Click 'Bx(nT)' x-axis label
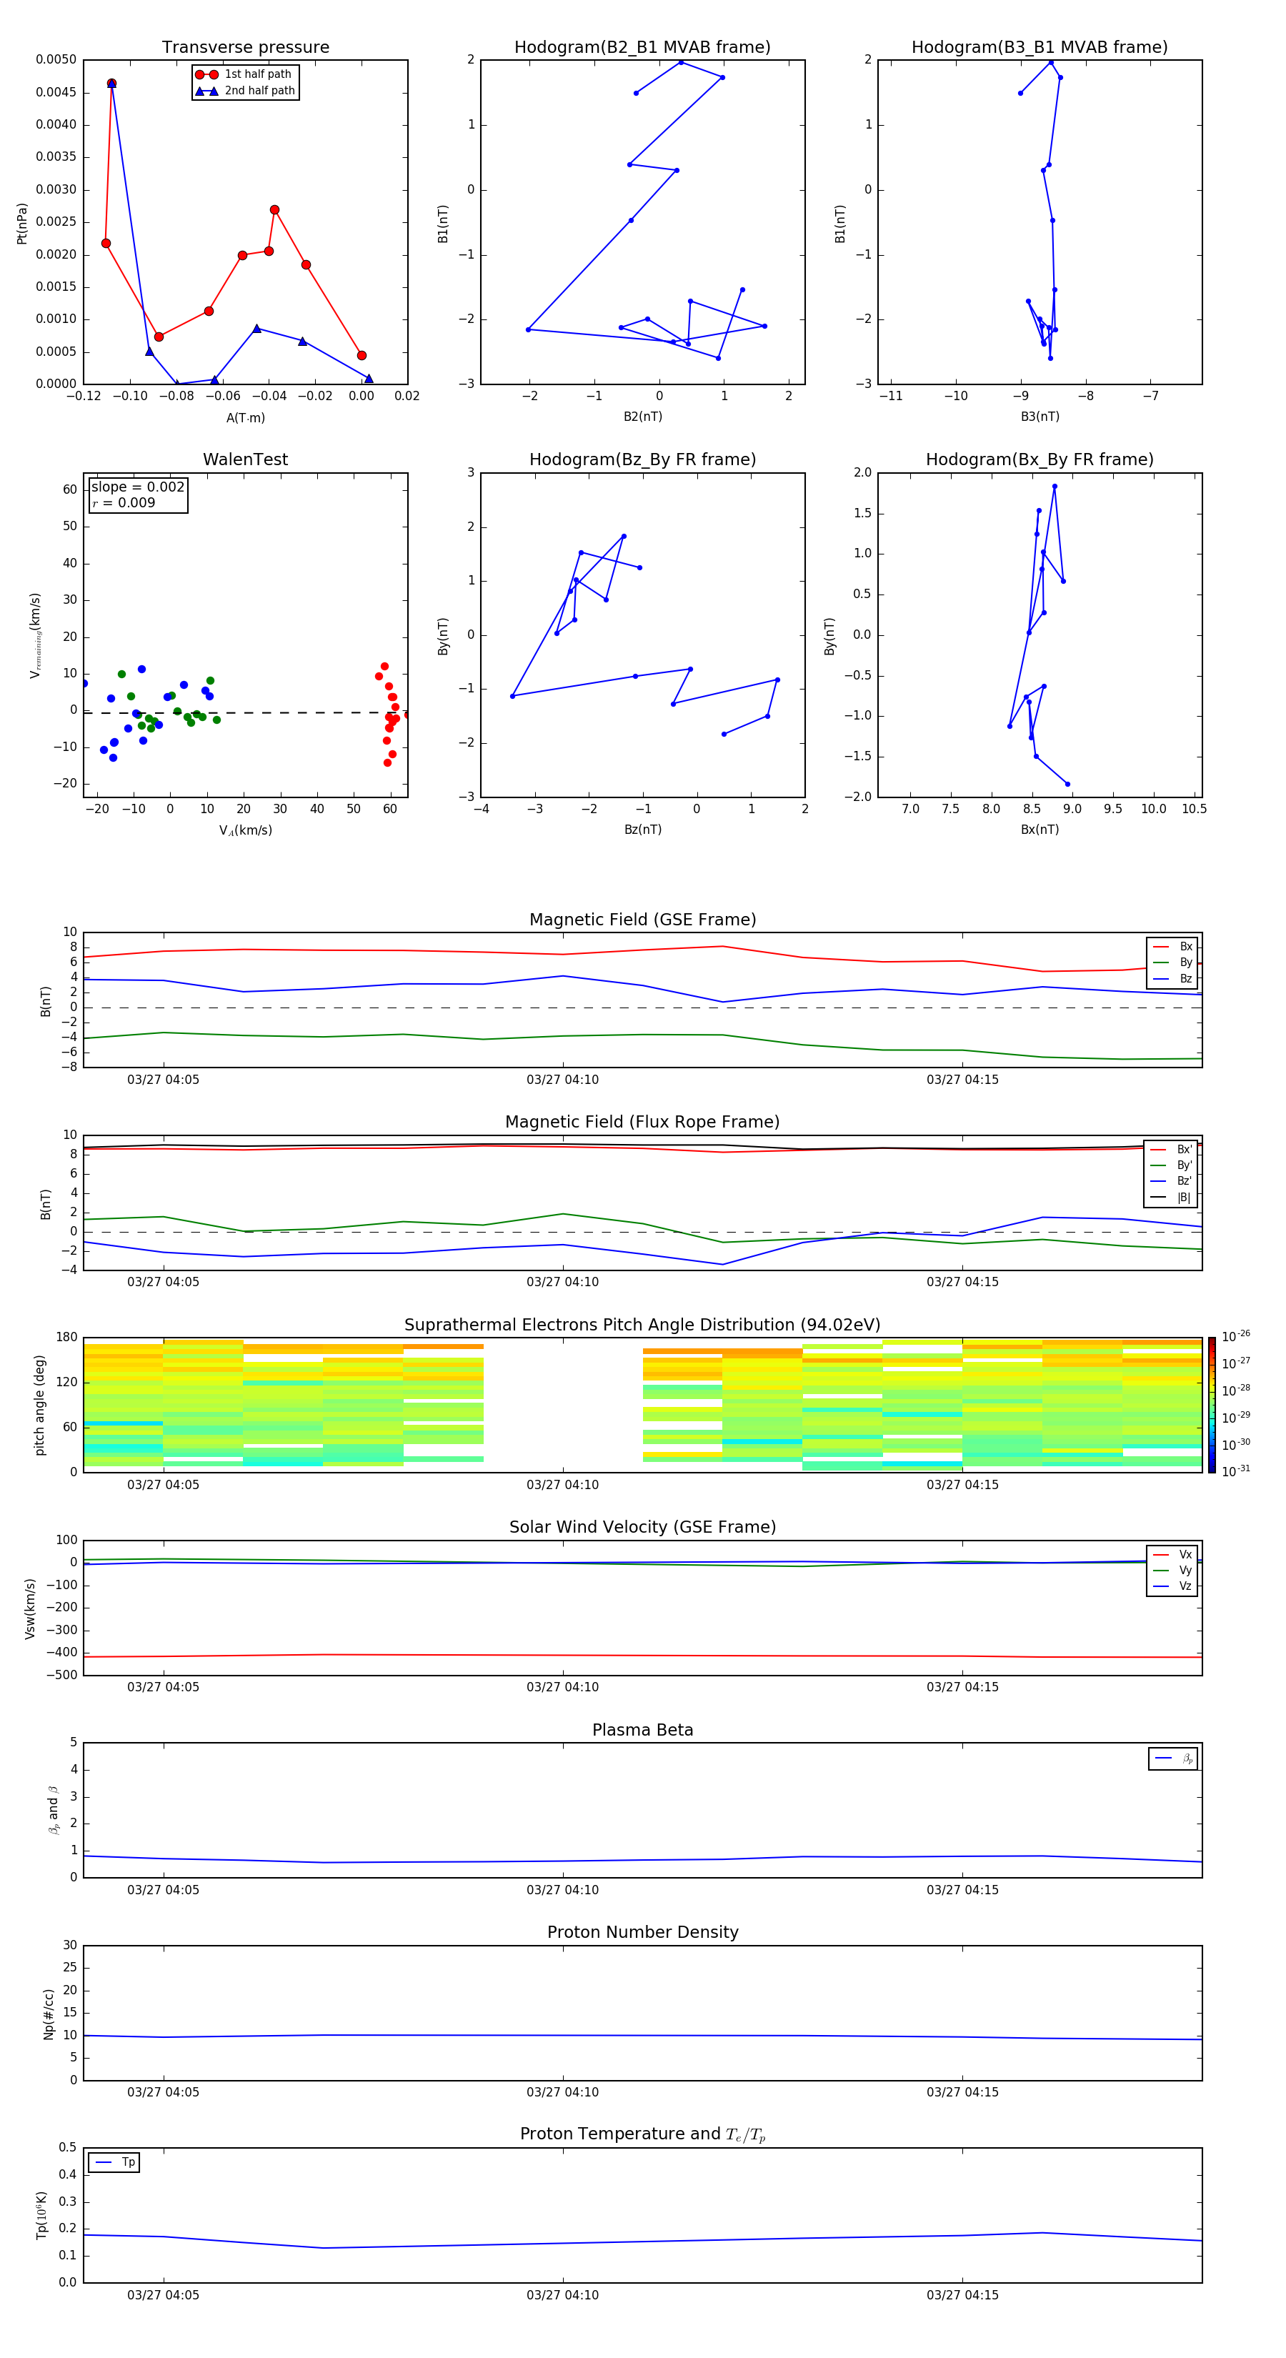1286x2358 pixels. point(1040,830)
